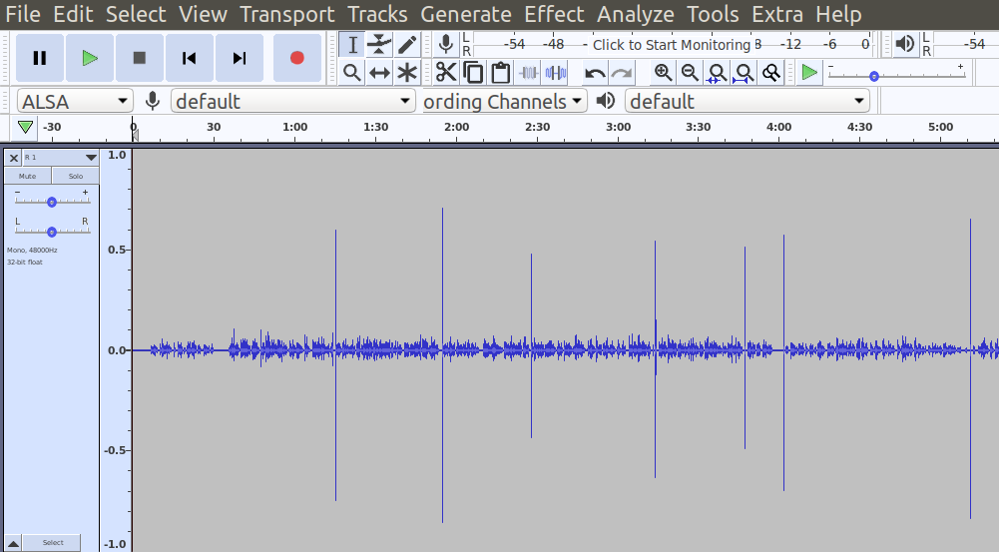Click timeline ruler at 2:00 mark
Image resolution: width=999 pixels, height=552 pixels.
point(457,127)
